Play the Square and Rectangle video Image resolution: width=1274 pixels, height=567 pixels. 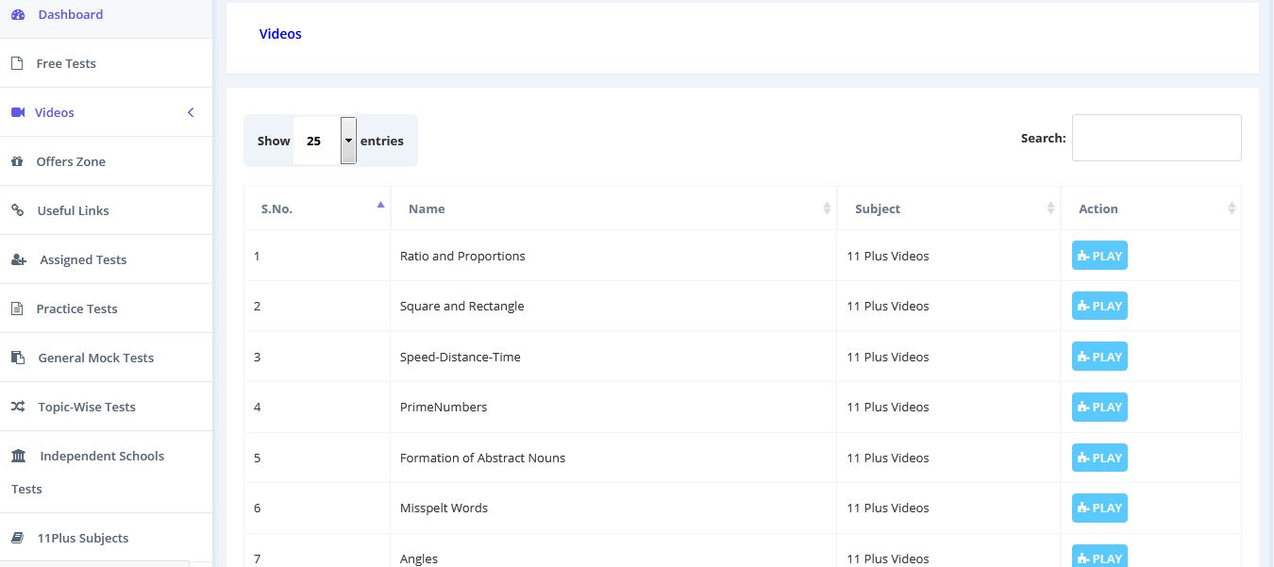coord(1099,306)
